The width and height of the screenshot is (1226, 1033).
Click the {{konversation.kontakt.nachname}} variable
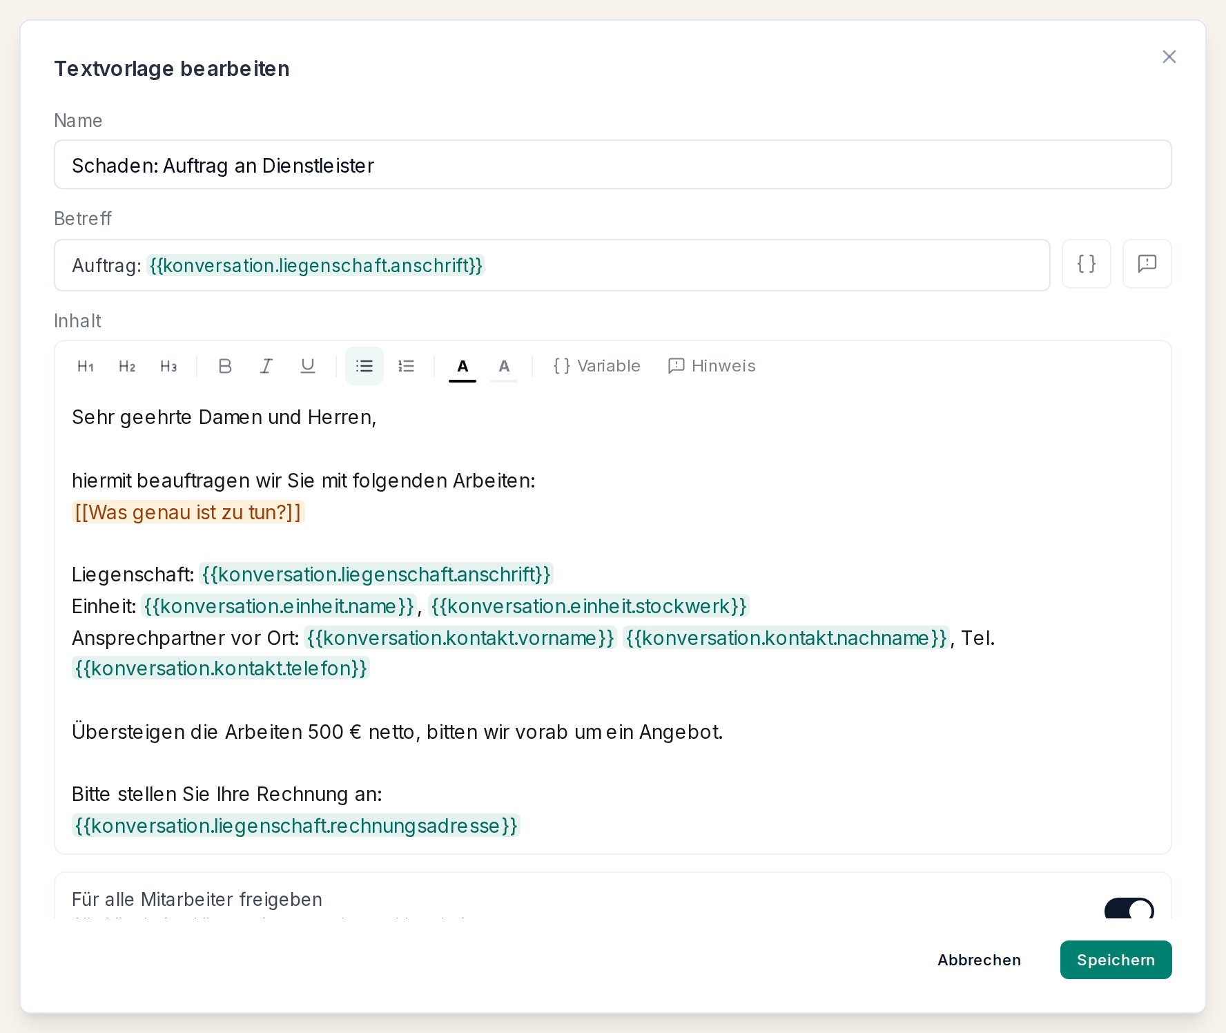pyautogui.click(x=786, y=638)
